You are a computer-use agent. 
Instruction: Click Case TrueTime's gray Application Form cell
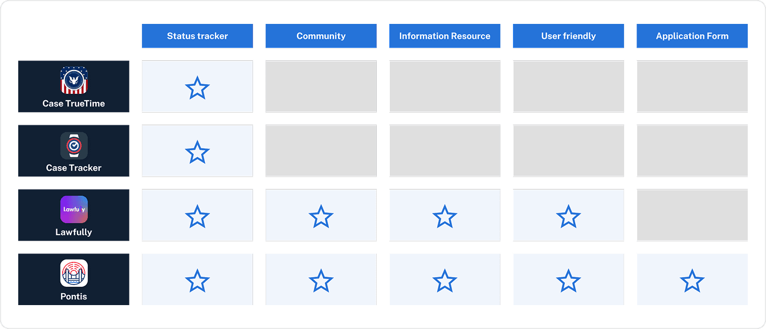pos(692,87)
